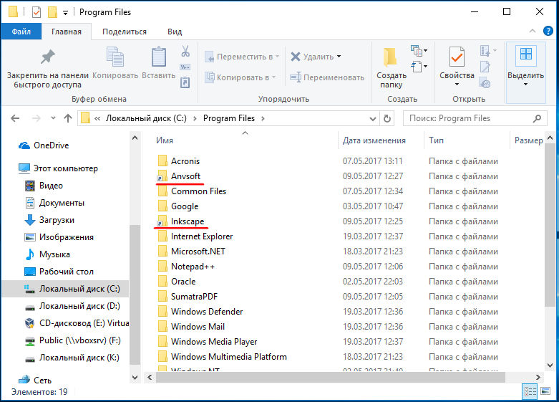Switch to large icons view in status bar

(547, 391)
